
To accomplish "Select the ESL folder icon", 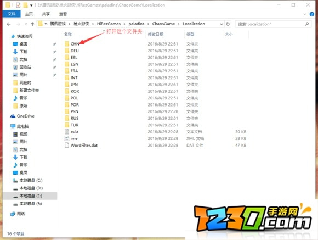I will tap(67, 57).
